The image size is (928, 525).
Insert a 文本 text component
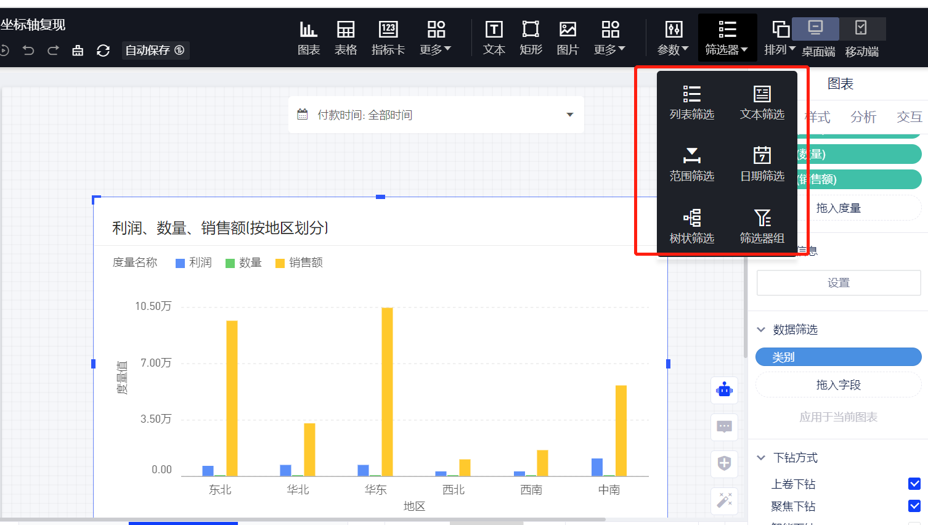click(494, 38)
